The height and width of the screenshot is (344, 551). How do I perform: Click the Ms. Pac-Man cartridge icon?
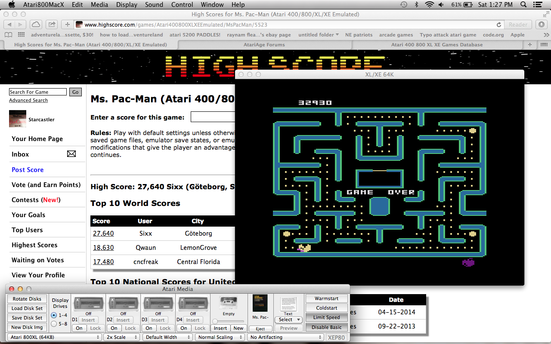[x=260, y=304]
